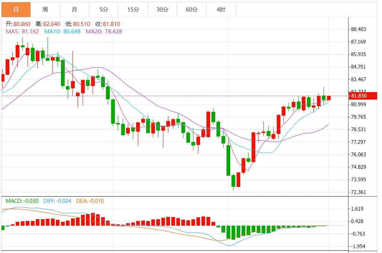
Task: Click the red 81.830 current price tag
Action: tap(363, 96)
